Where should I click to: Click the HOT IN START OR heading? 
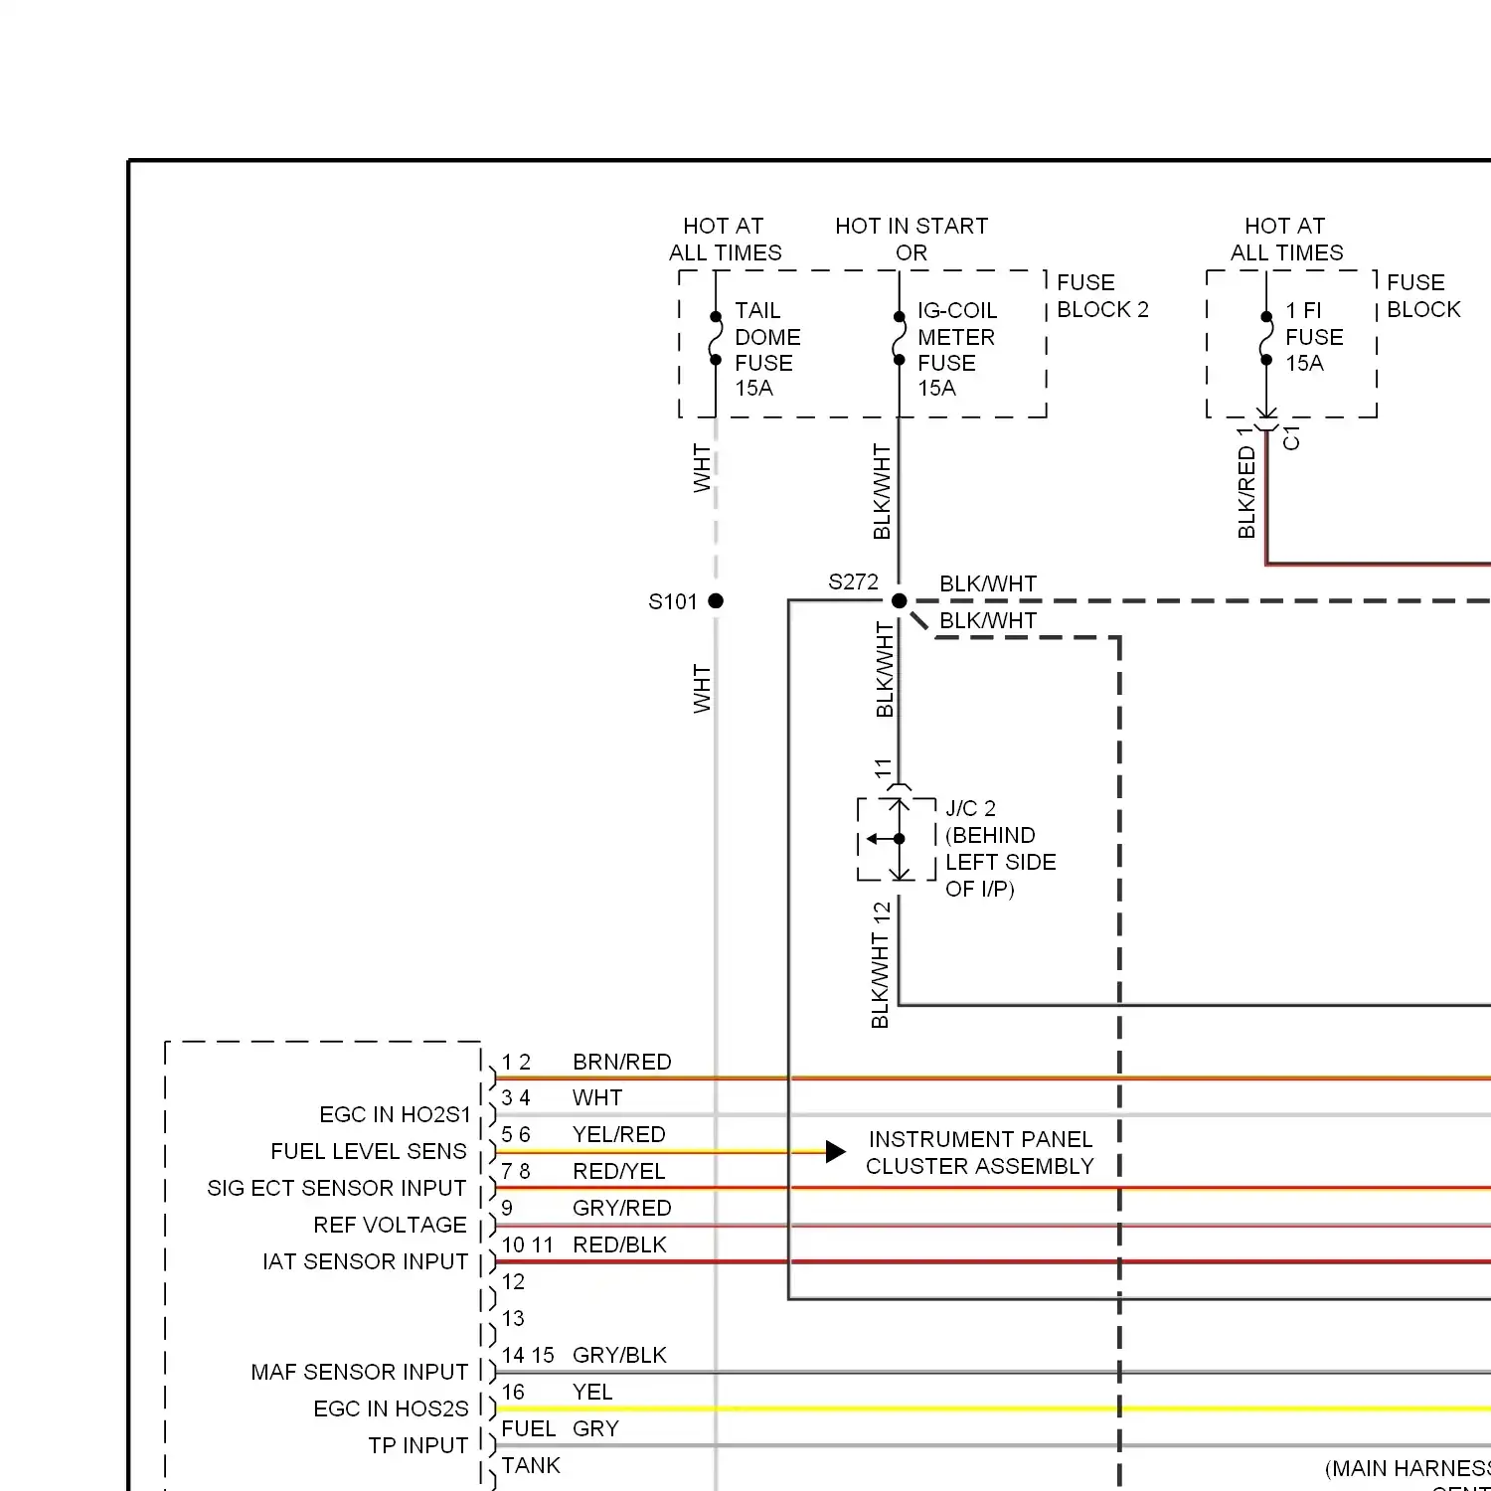(911, 240)
